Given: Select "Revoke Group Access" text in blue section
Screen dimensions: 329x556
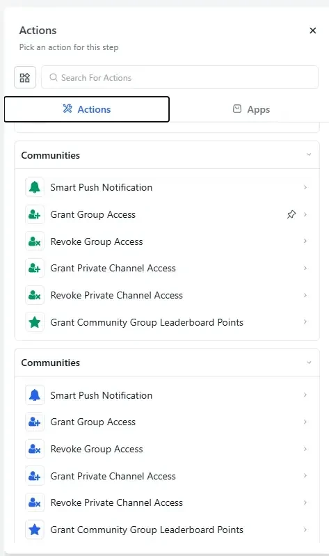Looking at the screenshot, I should point(97,449).
